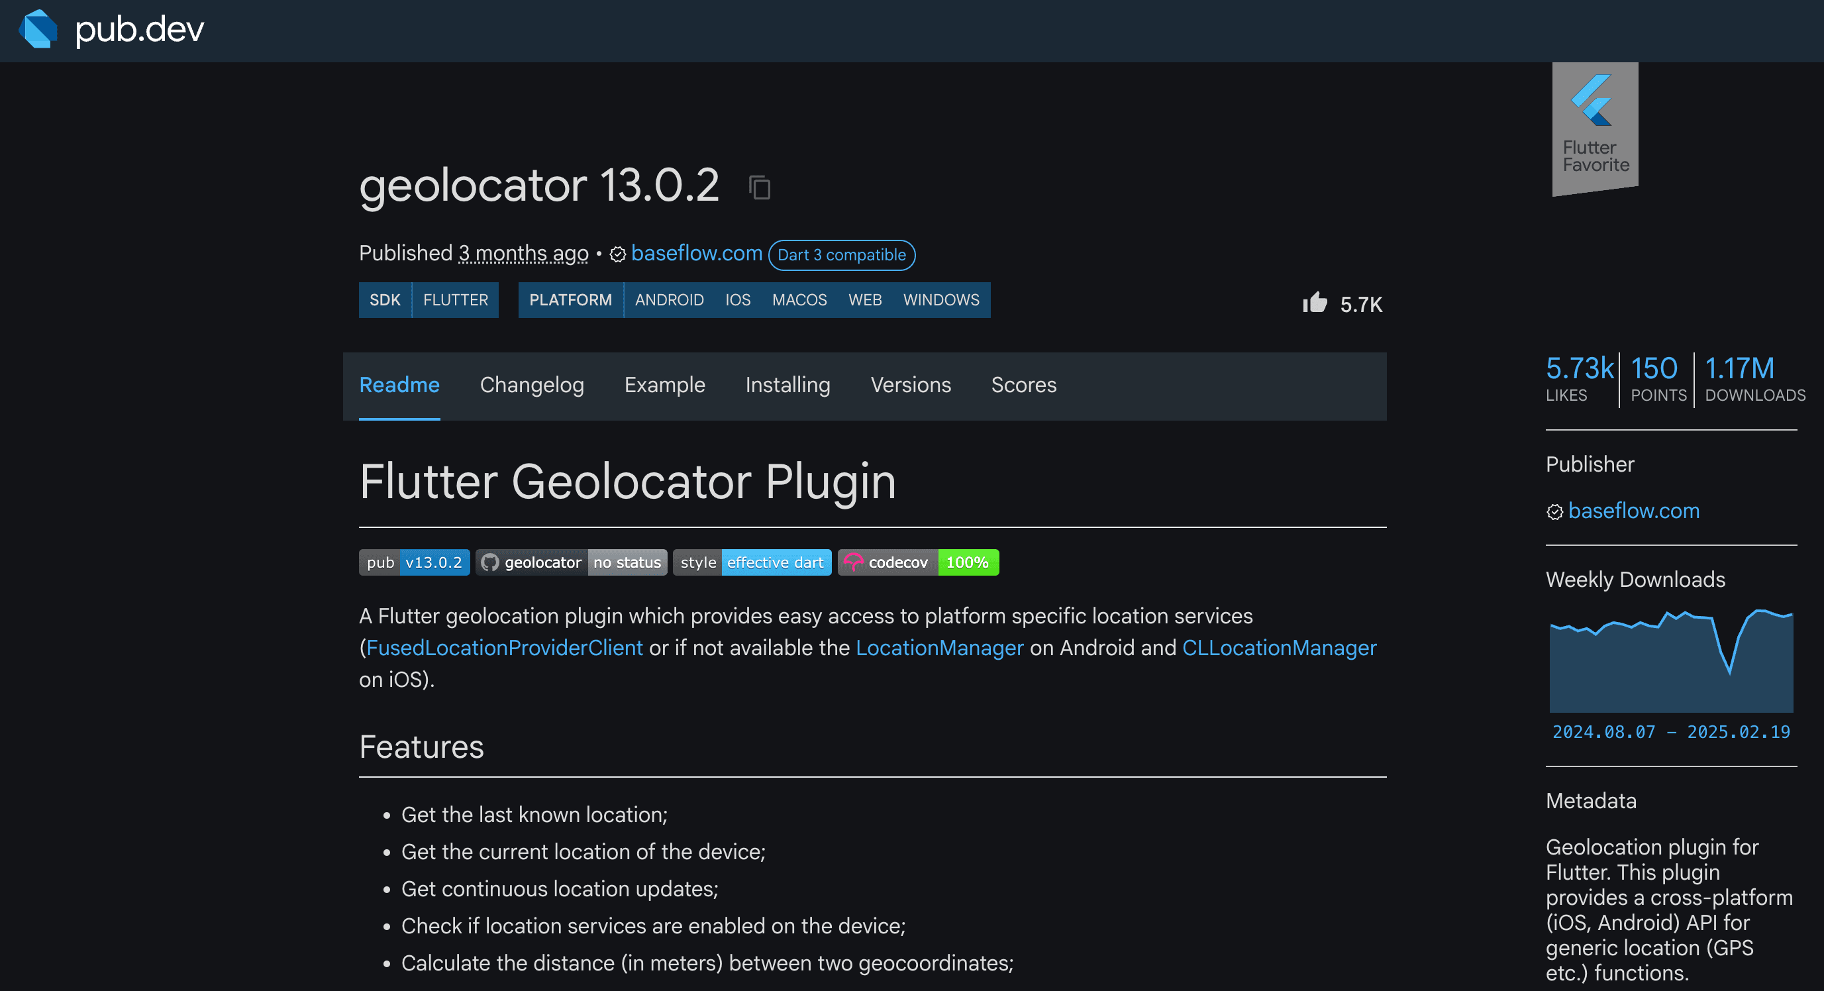Click the FLUTTER SDK tag
The width and height of the screenshot is (1824, 991).
pyautogui.click(x=455, y=300)
